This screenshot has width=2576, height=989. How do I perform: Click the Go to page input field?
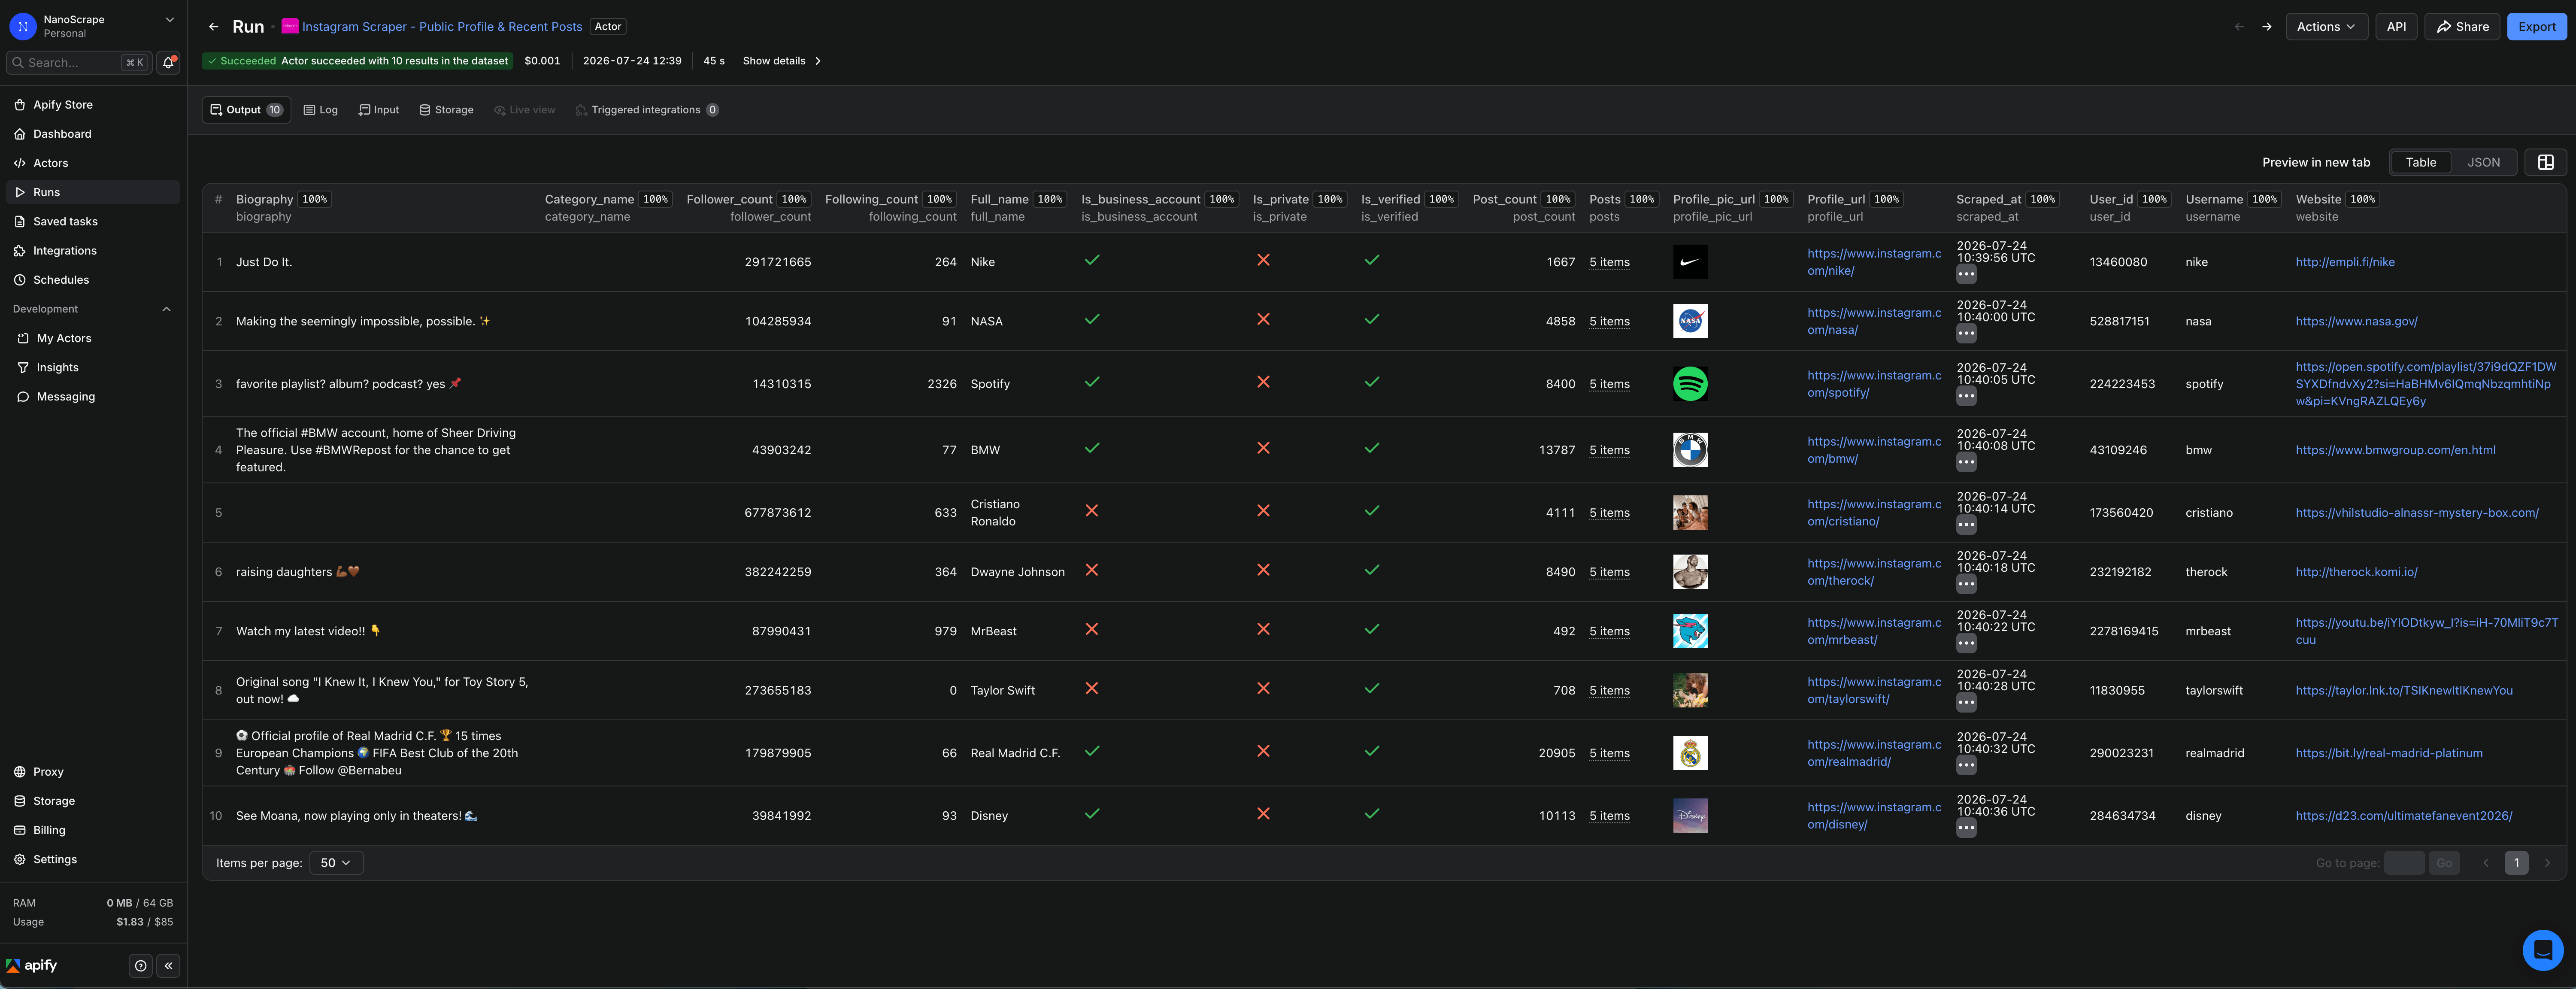[x=2403, y=863]
